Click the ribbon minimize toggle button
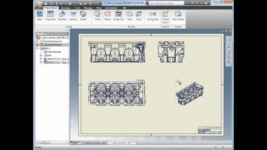 tap(124, 8)
